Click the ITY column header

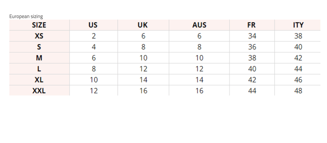298,25
